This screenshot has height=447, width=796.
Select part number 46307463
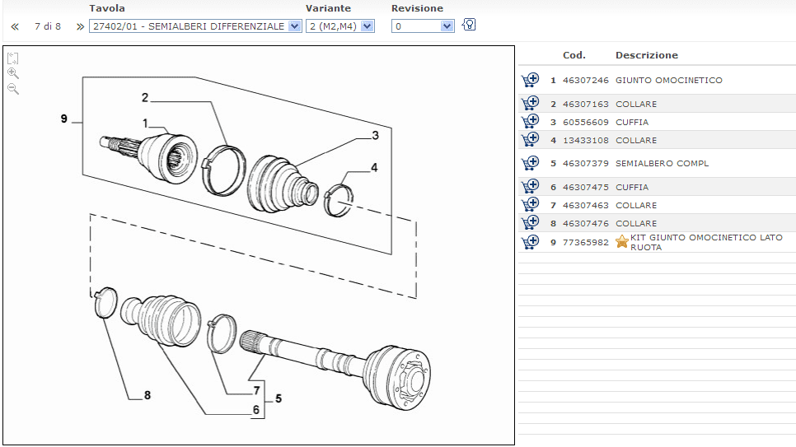click(x=585, y=206)
